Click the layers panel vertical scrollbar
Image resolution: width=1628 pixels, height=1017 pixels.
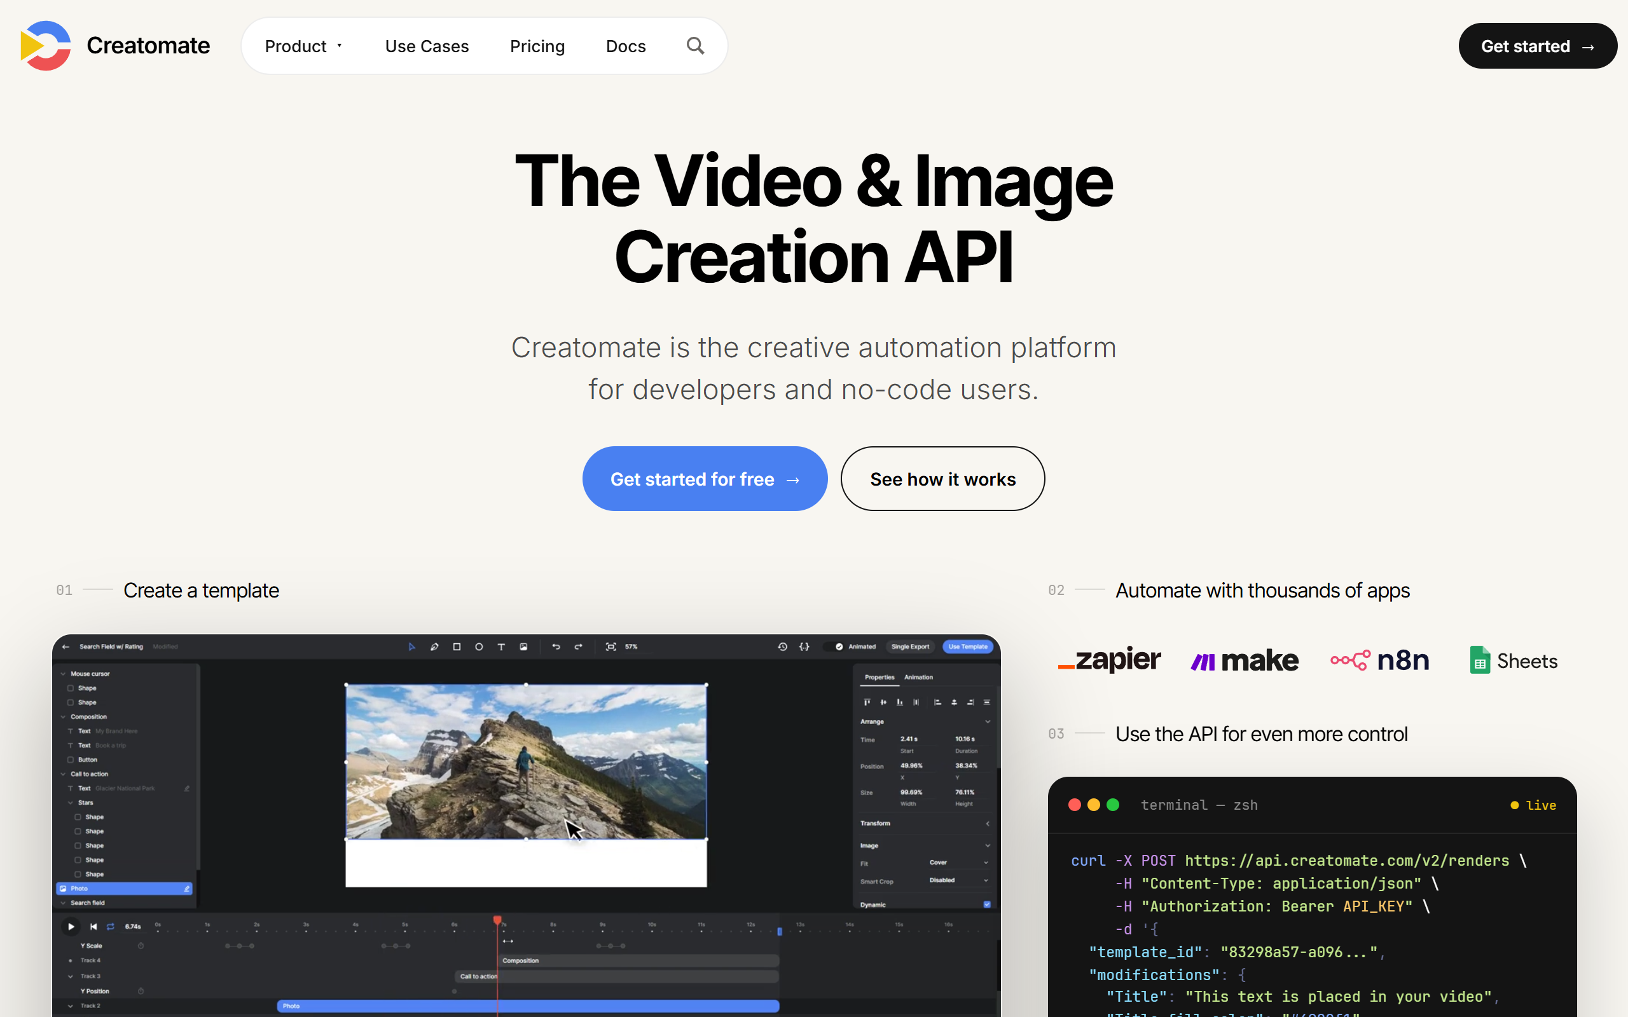(198, 767)
